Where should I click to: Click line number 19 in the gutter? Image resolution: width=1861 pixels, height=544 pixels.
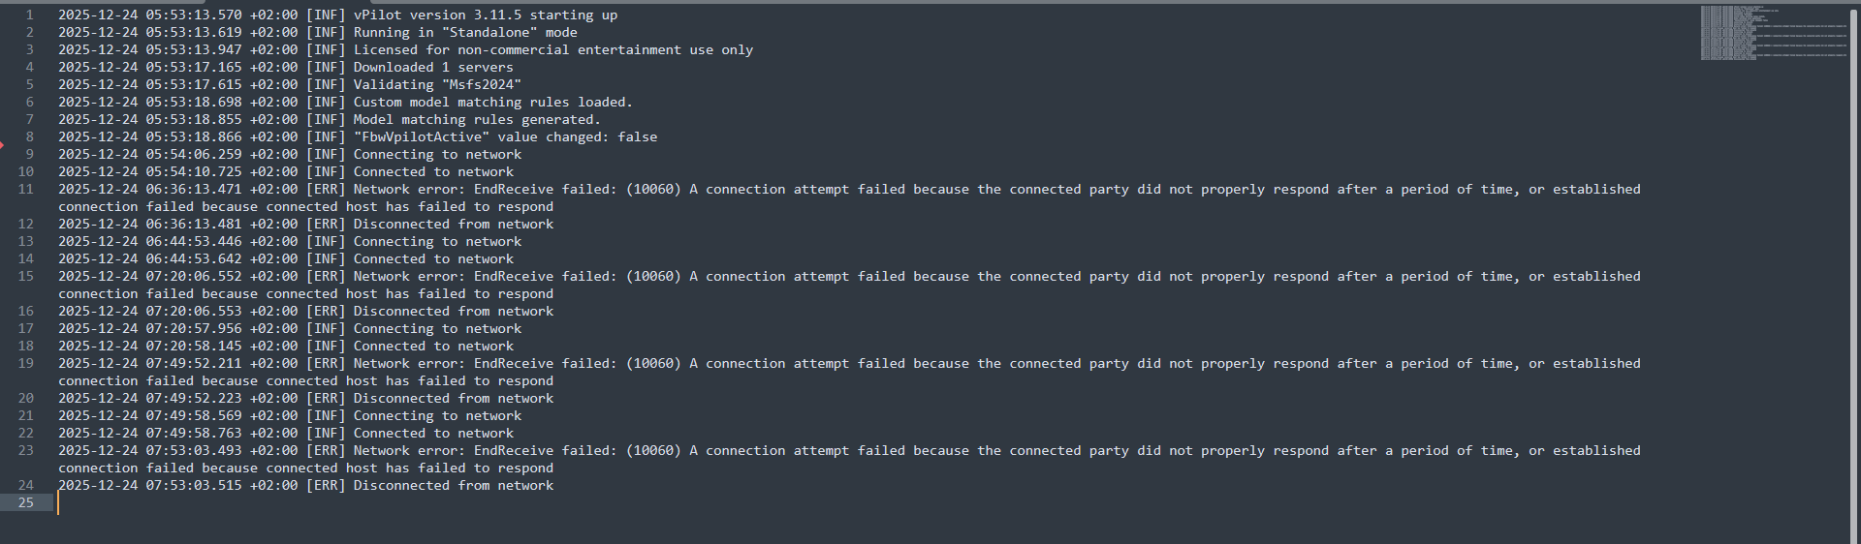26,364
